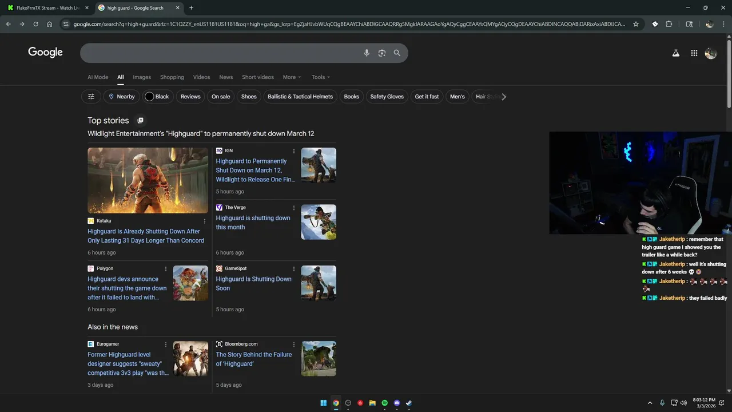
Task: Apply the Get it fast filter chip
Action: pyautogui.click(x=427, y=97)
